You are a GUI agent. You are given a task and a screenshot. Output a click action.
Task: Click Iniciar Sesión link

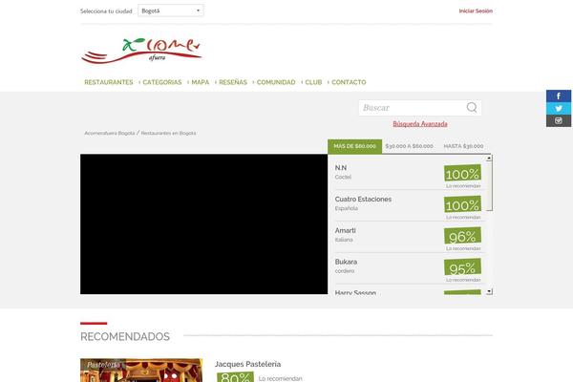pos(476,11)
